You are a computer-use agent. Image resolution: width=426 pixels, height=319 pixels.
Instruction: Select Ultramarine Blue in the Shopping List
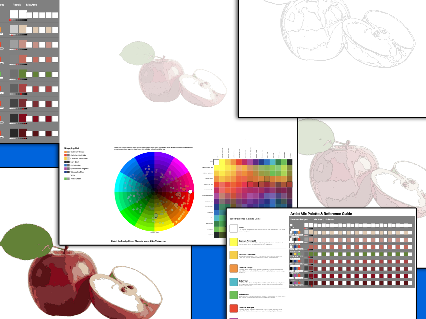tap(77, 172)
